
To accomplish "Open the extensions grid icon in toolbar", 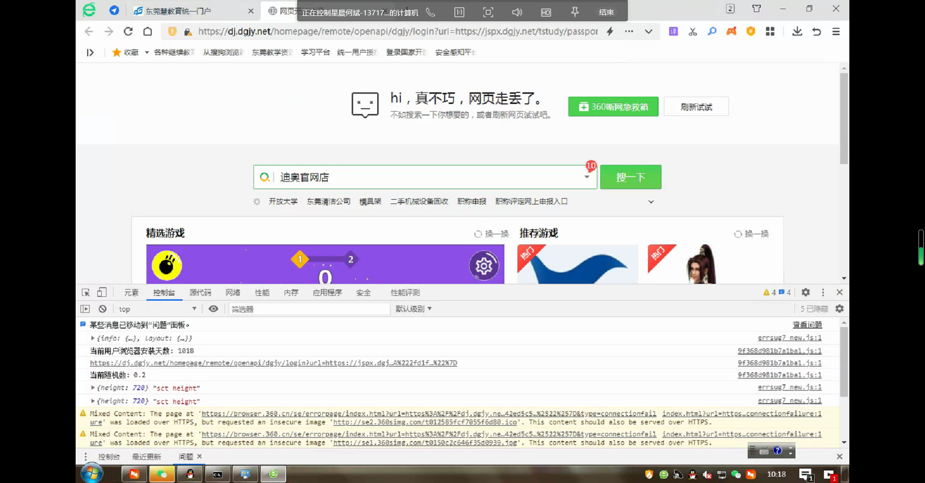I will (770, 32).
